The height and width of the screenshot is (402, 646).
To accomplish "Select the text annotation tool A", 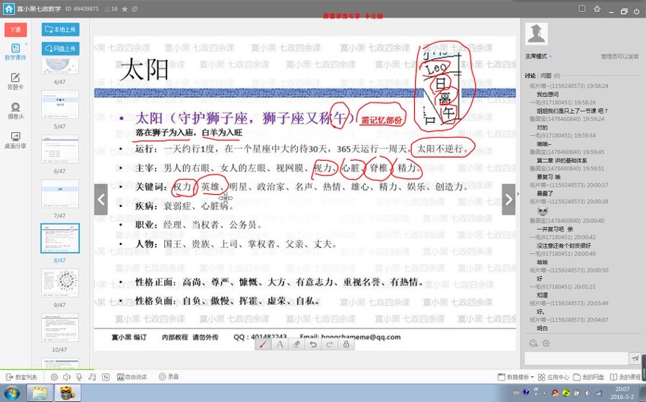I will (280, 344).
